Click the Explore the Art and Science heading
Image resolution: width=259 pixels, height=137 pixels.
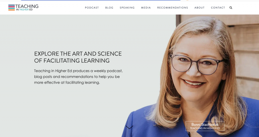[x=78, y=57]
